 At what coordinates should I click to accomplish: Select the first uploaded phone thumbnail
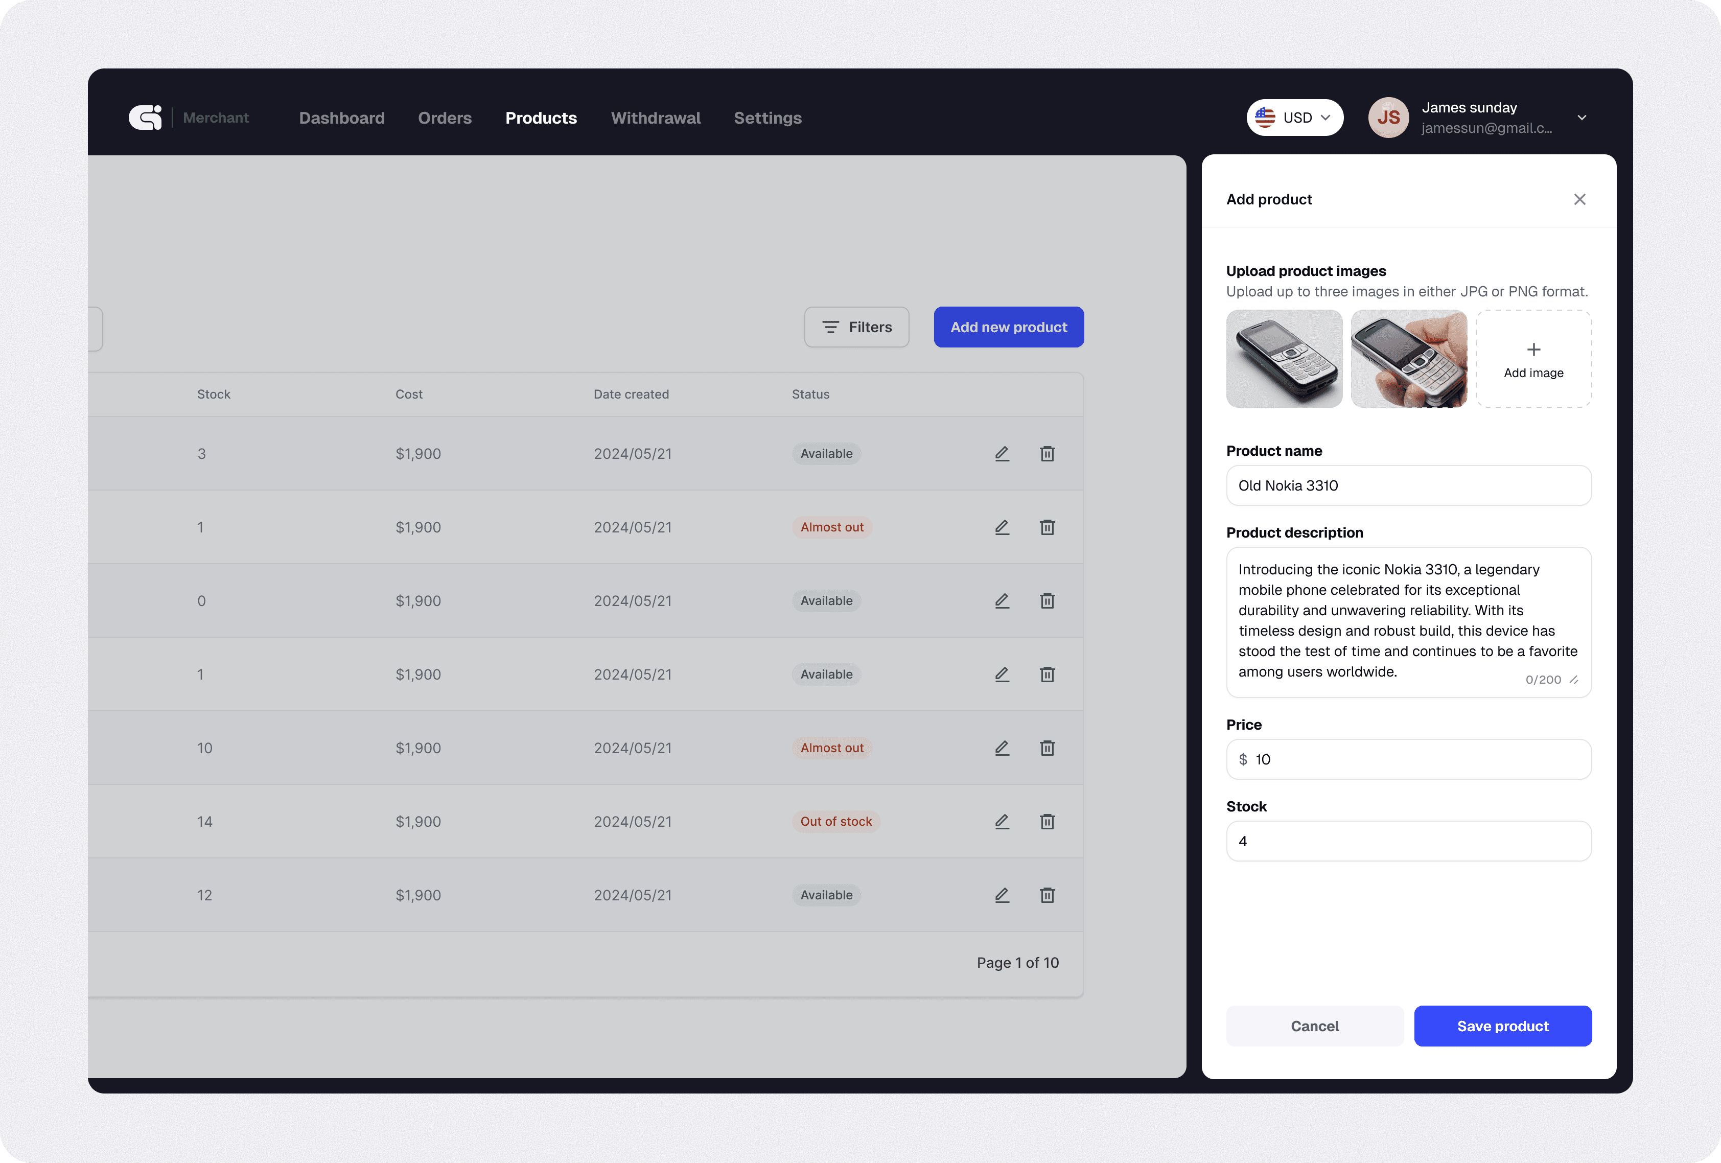tap(1284, 359)
